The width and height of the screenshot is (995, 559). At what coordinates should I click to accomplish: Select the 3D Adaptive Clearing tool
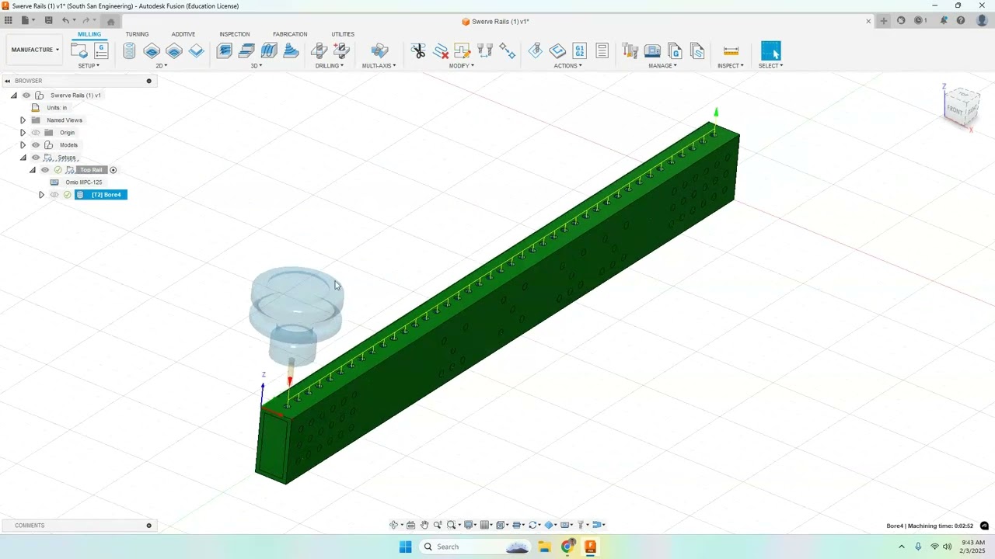click(x=225, y=51)
